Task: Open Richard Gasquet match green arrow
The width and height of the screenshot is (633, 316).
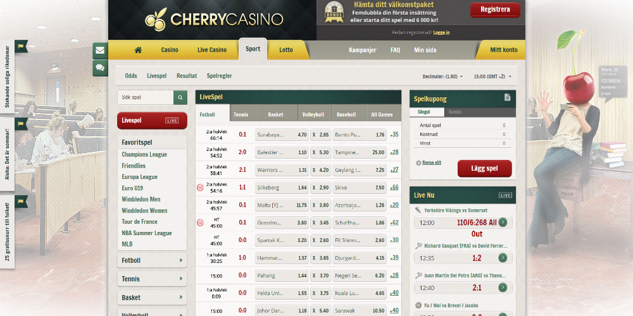Action: pyautogui.click(x=503, y=258)
